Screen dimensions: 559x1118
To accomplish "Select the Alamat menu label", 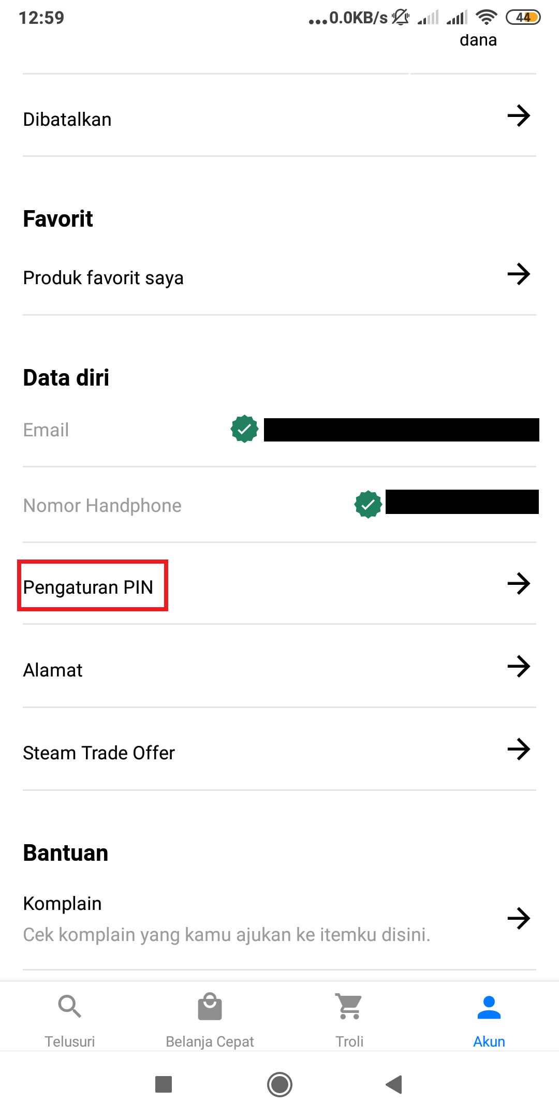I will (x=53, y=670).
